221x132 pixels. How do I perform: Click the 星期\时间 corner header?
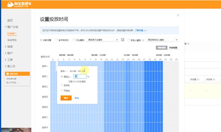(x=45, y=57)
